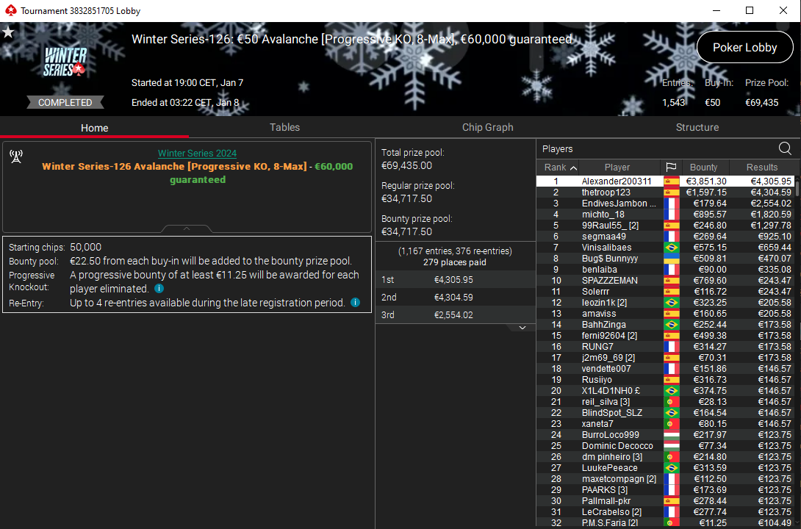This screenshot has height=529, width=801.
Task: Click the flag icon in Dominic Decocco's row
Action: 671,446
